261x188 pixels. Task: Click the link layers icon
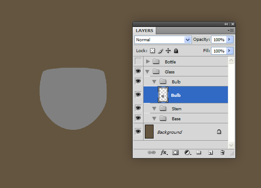pyautogui.click(x=151, y=152)
